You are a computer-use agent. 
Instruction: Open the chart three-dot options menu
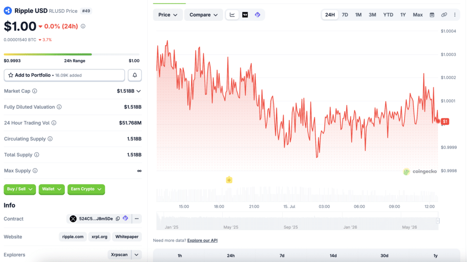[455, 15]
